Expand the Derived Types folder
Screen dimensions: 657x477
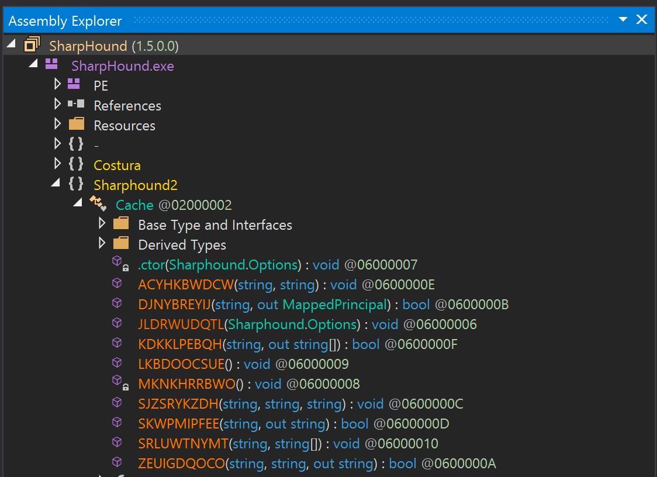click(102, 243)
